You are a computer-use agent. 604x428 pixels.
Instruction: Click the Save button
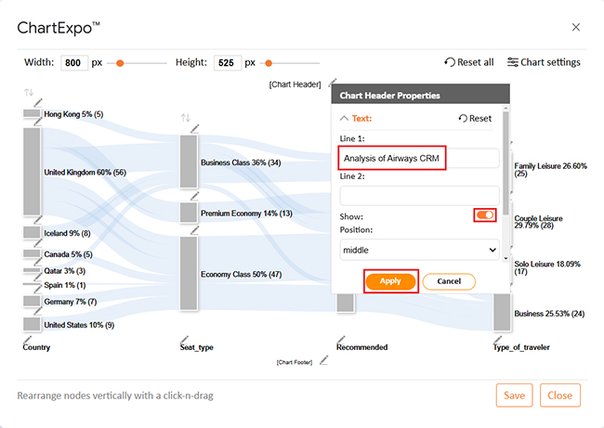(514, 396)
